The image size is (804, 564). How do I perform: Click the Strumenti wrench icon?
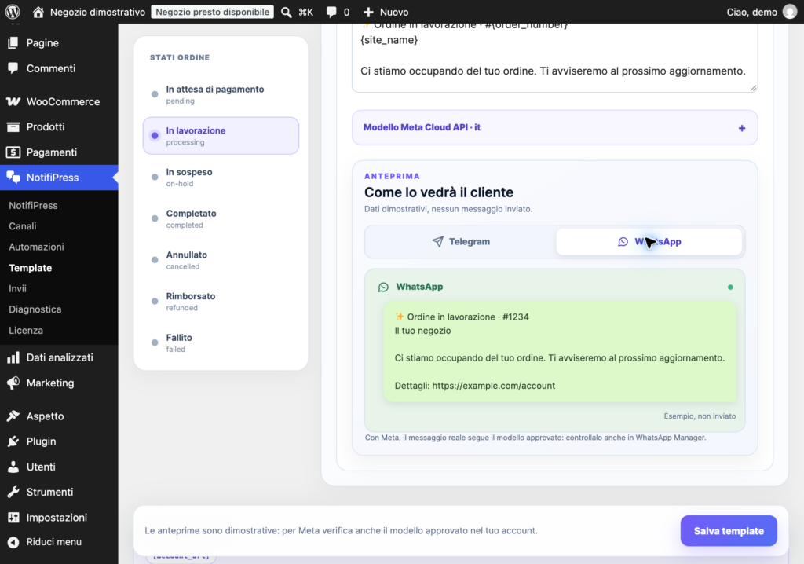pyautogui.click(x=13, y=493)
